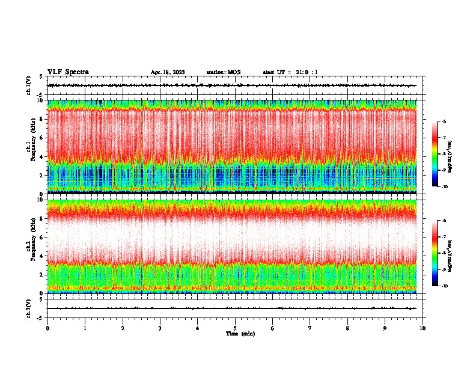Click the ch.1 spectrogram color bar
This screenshot has width=476, height=368.
pos(435,154)
